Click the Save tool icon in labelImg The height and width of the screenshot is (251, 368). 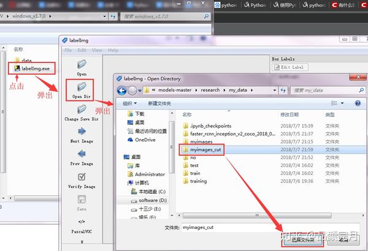coord(82,200)
